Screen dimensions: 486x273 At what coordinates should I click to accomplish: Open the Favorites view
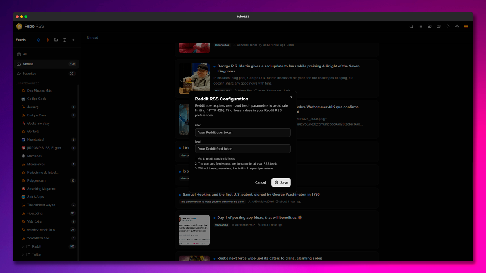coord(46,74)
